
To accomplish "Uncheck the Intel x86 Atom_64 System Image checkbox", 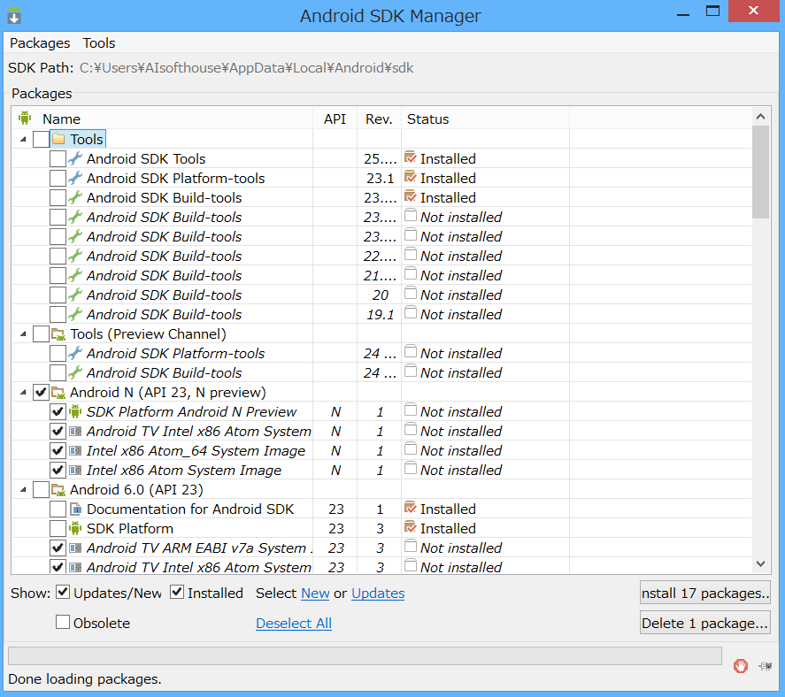I will tap(58, 451).
